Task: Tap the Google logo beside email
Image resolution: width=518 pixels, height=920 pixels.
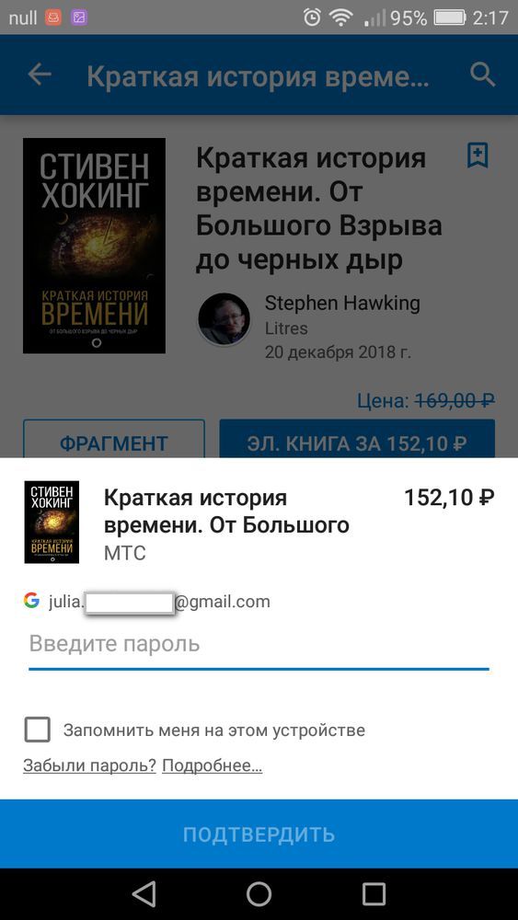Action: click(31, 600)
